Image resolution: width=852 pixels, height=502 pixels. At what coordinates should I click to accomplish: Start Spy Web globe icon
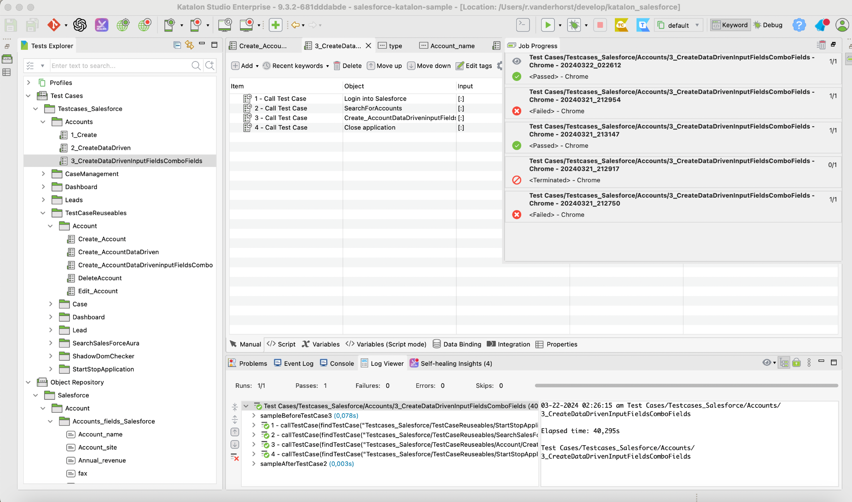[123, 25]
